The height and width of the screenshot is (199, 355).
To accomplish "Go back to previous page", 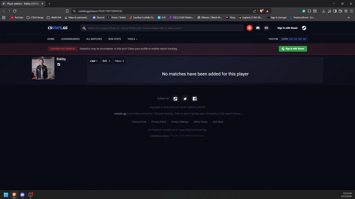I will (x=4, y=11).
